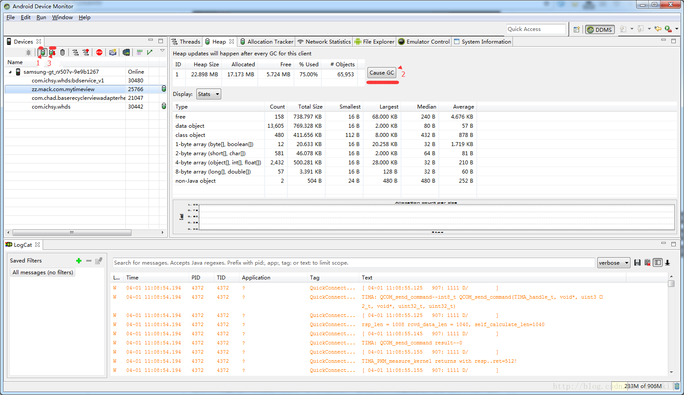Close the Heap tab
The image size is (684, 395).
pos(232,42)
